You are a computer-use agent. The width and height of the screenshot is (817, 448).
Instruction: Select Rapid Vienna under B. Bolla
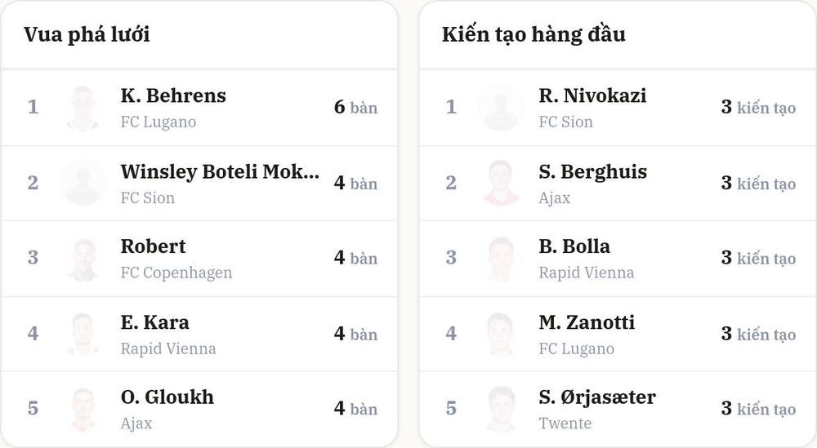click(586, 273)
